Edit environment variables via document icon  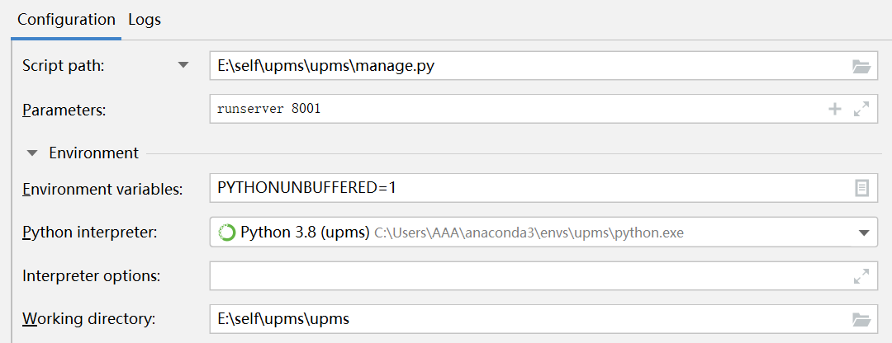click(861, 188)
